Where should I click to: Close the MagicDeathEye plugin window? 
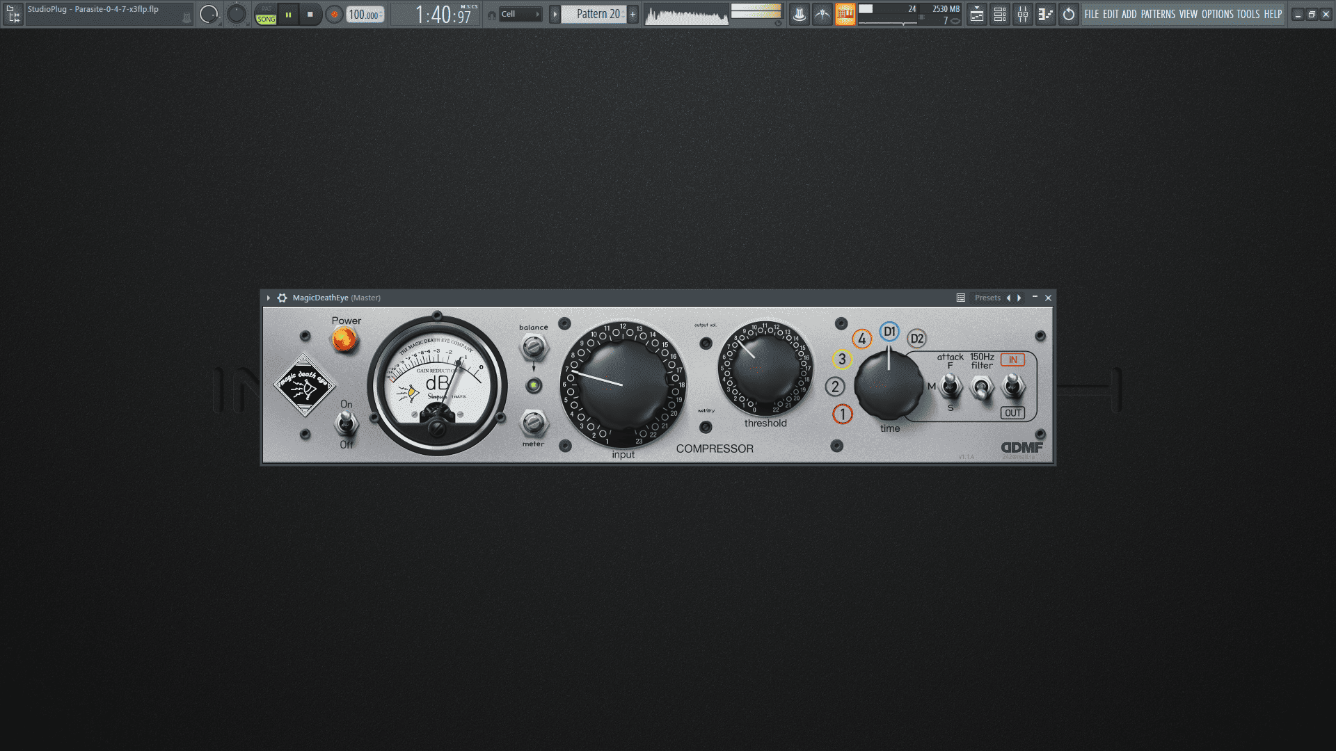click(x=1048, y=298)
